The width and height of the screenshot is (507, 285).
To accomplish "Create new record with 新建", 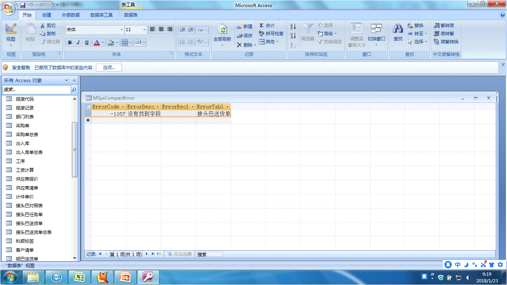I will point(245,27).
